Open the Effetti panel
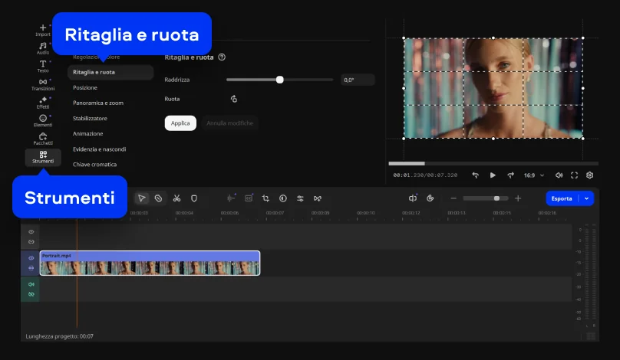Image resolution: width=620 pixels, height=360 pixels. click(43, 103)
